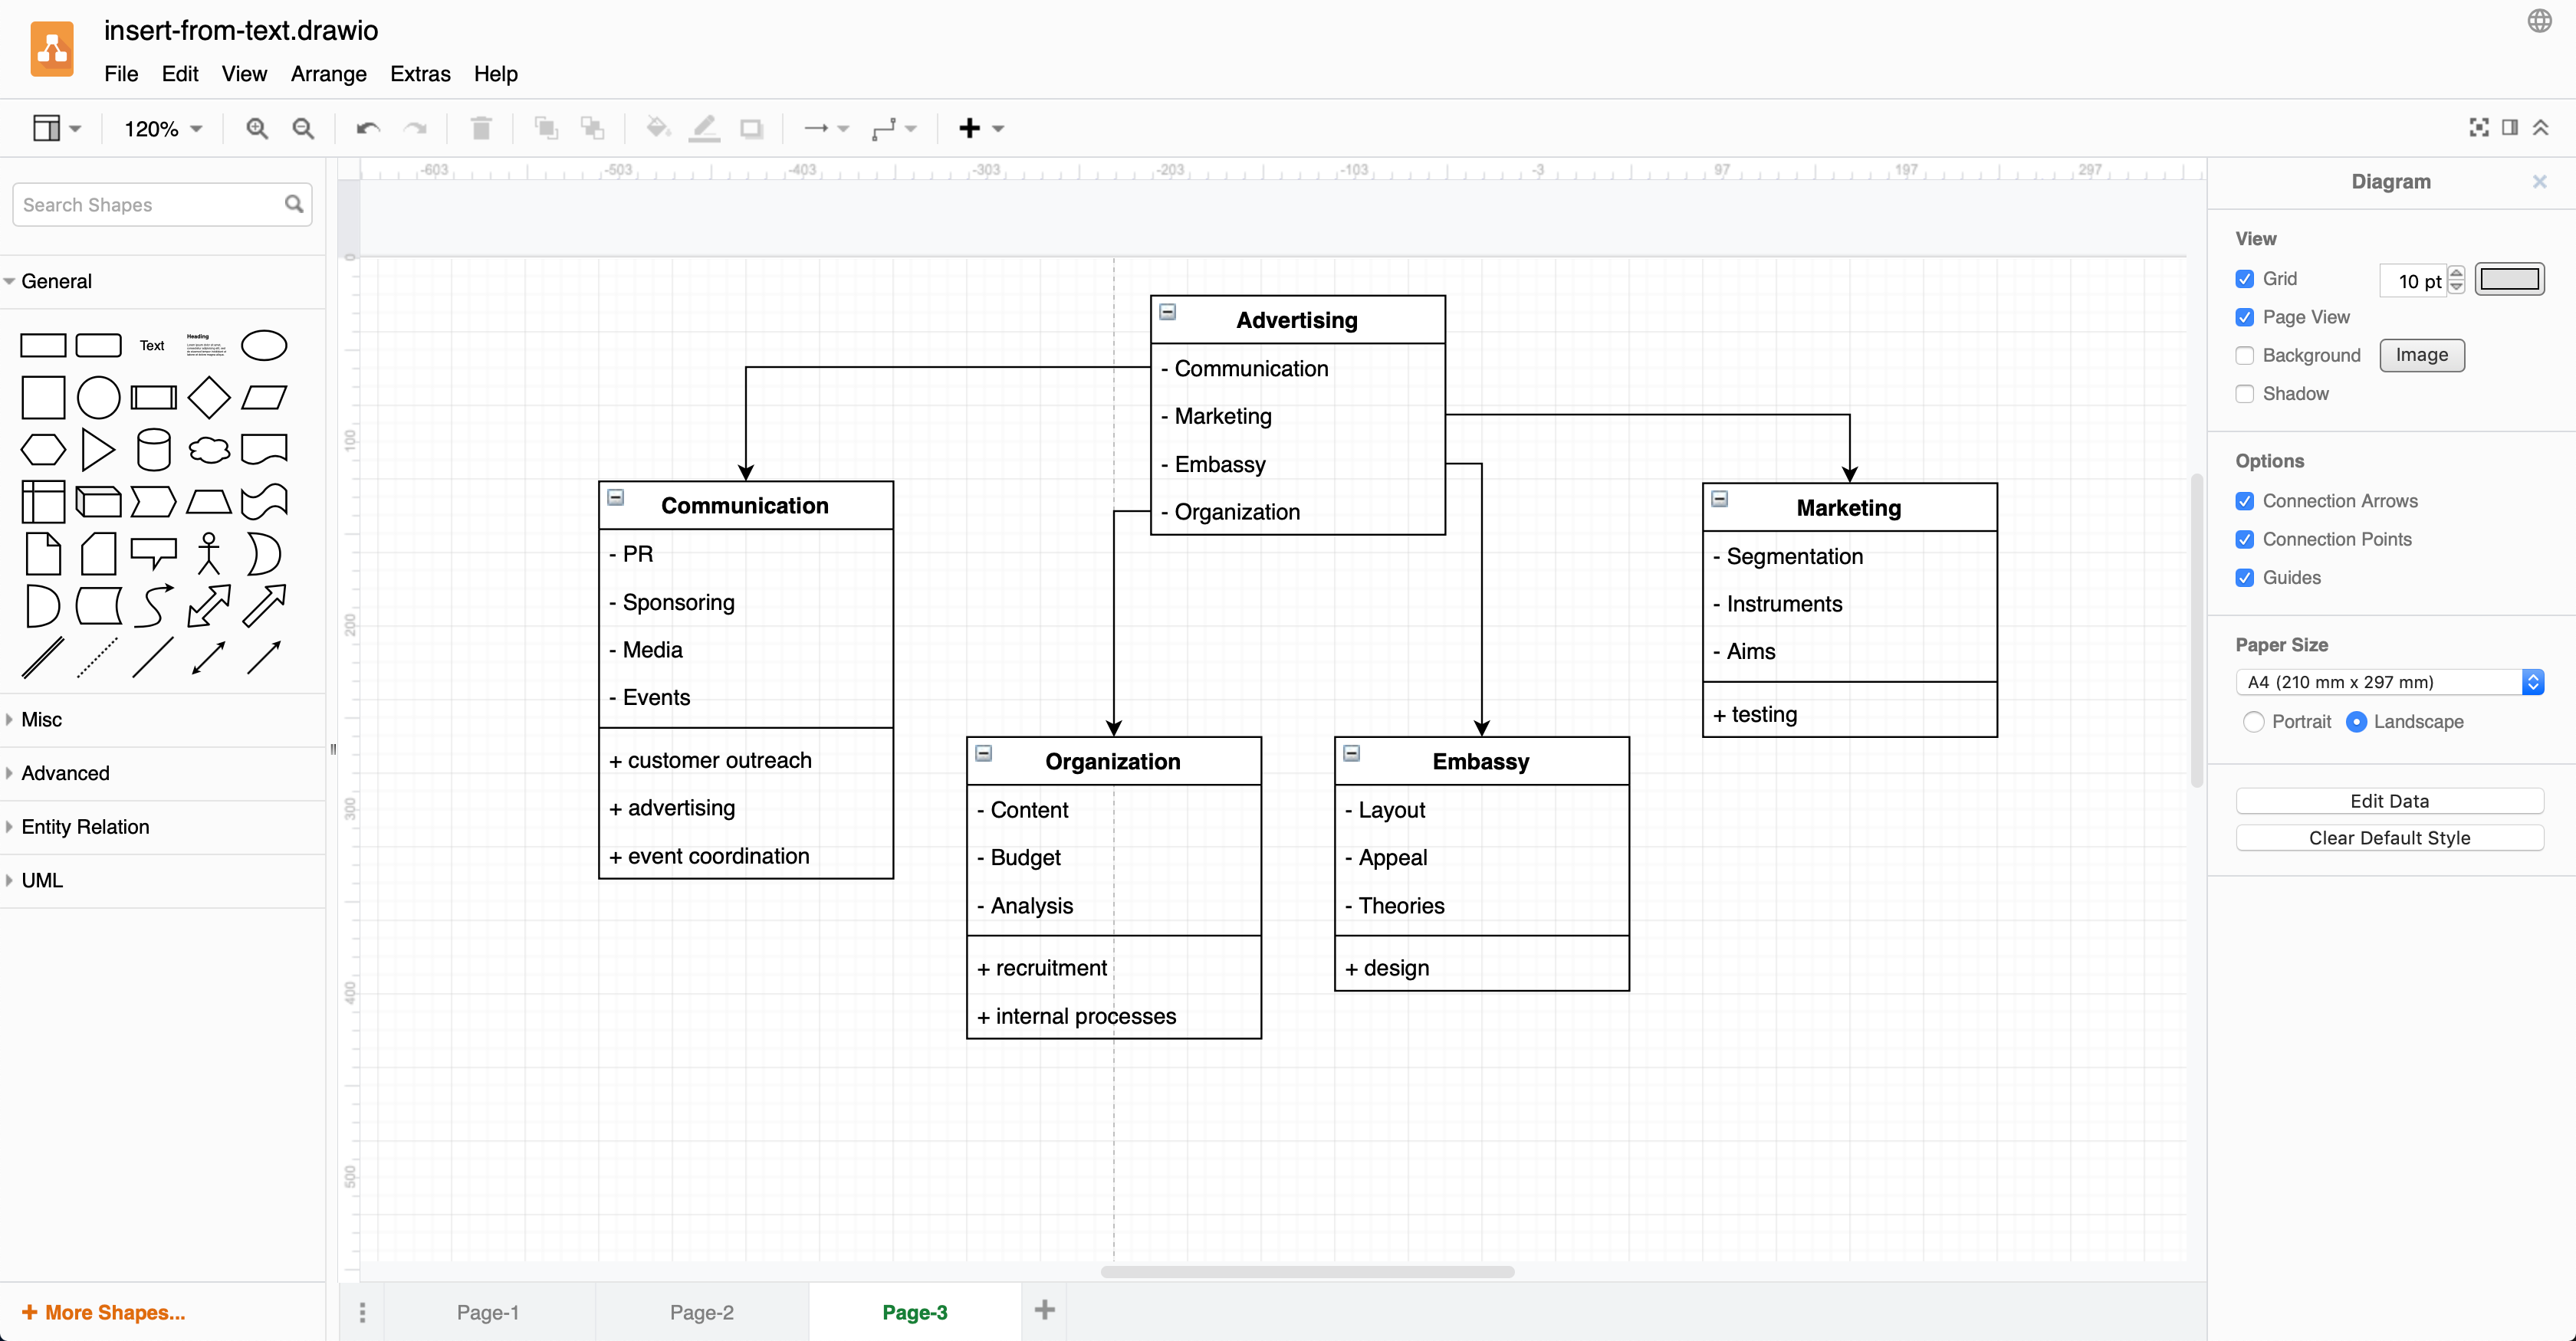Toggle the Grid checkbox on
Screen dimensions: 2576x1341
coord(2246,277)
